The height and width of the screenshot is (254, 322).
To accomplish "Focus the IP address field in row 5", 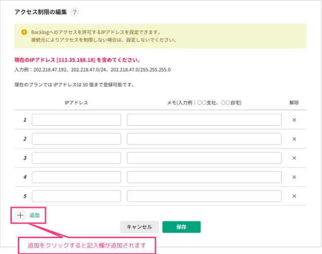I will 77,196.
